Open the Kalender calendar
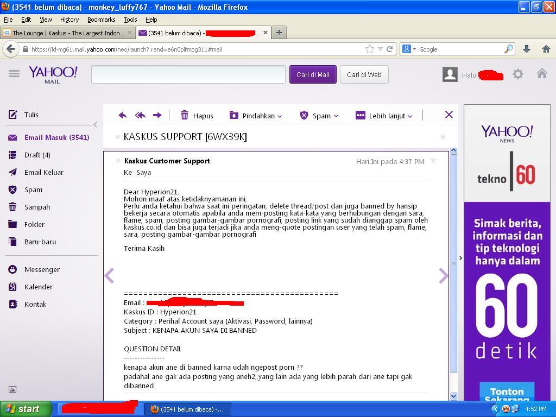This screenshot has height=417, width=556. (x=30, y=287)
